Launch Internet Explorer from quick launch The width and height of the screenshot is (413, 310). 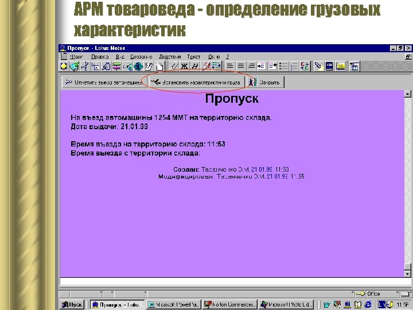coord(368,305)
